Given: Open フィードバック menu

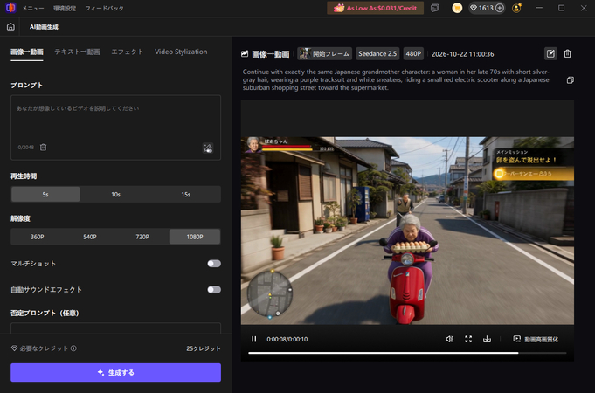Looking at the screenshot, I should pos(104,8).
